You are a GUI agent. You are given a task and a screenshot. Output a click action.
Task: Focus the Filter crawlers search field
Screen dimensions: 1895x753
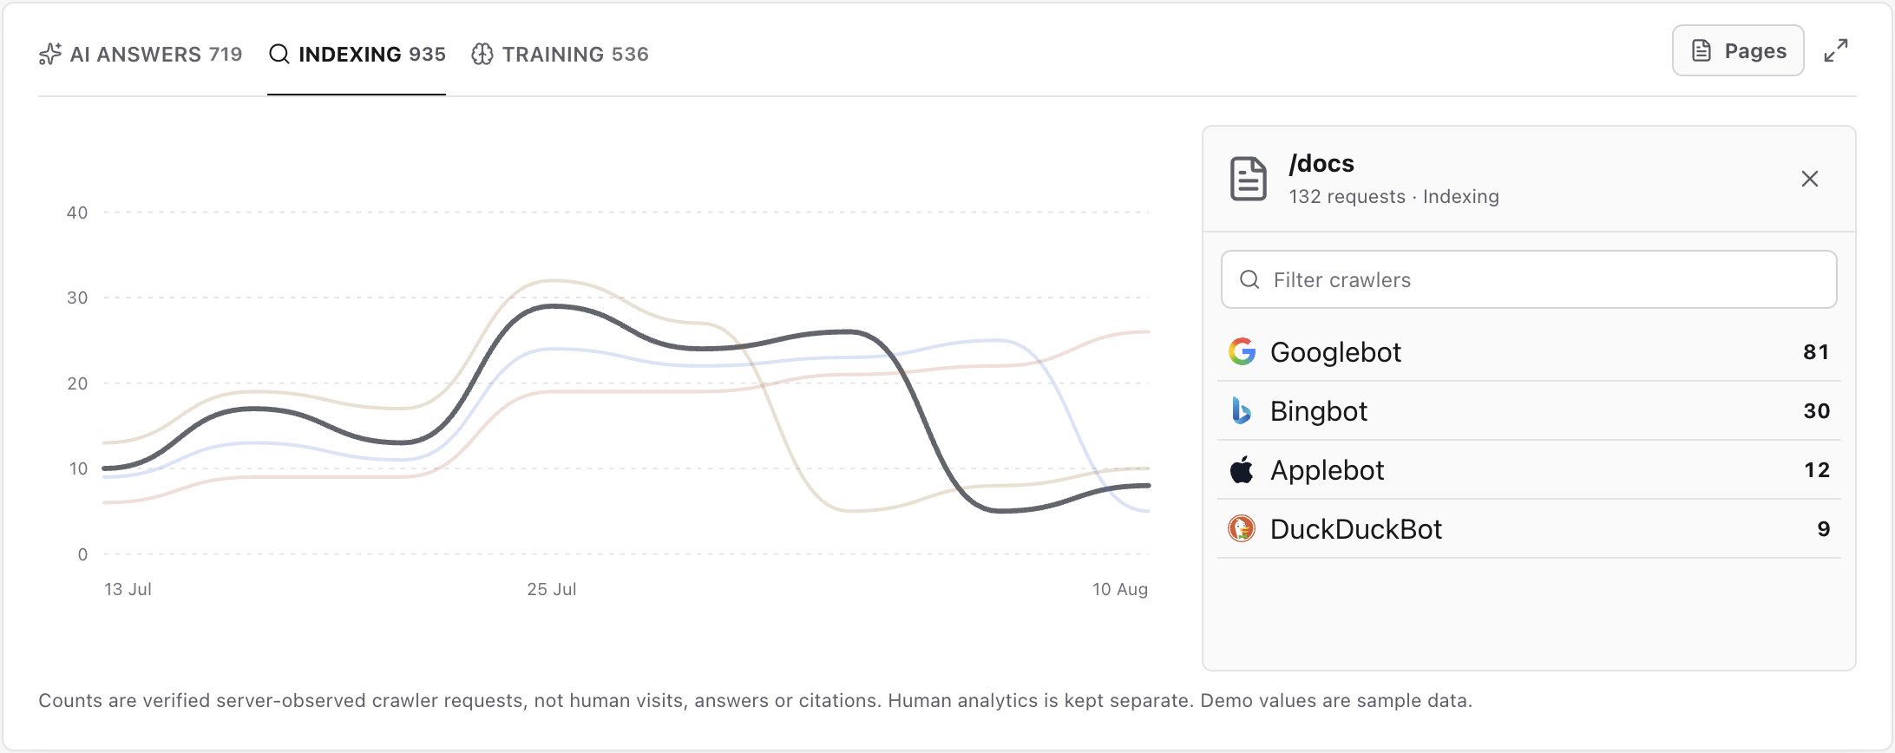click(x=1529, y=279)
